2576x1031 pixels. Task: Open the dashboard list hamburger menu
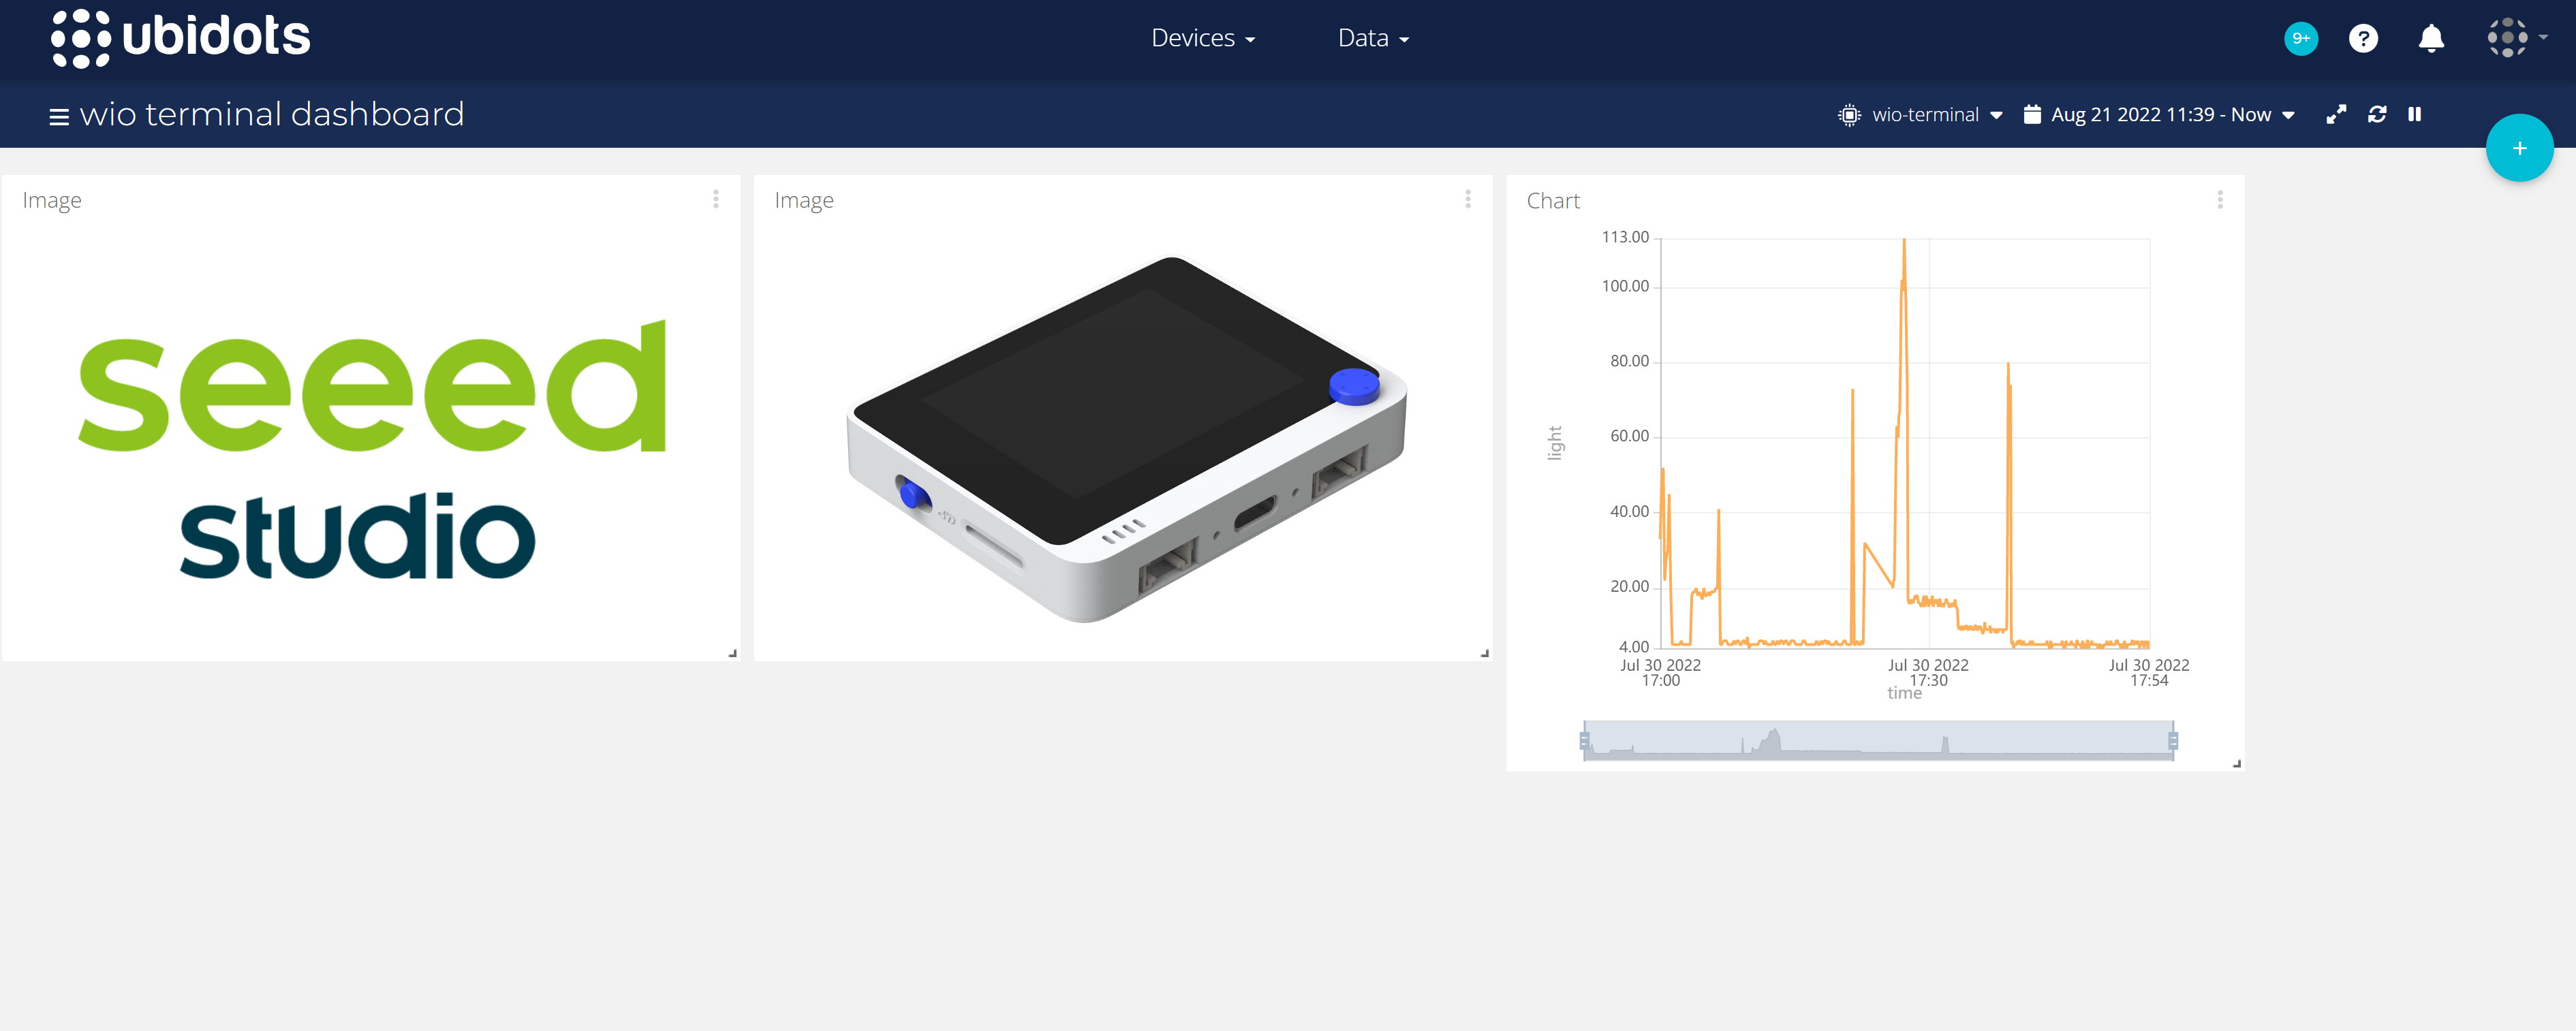tap(59, 116)
